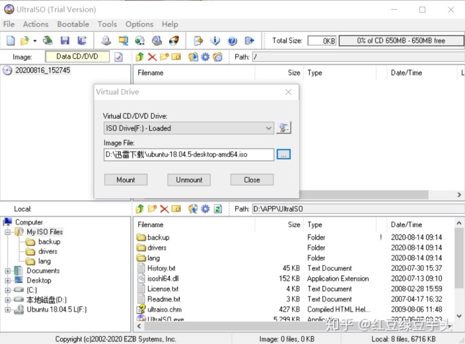Click the Up arrow icon in the Local pane toolbar

139,209
